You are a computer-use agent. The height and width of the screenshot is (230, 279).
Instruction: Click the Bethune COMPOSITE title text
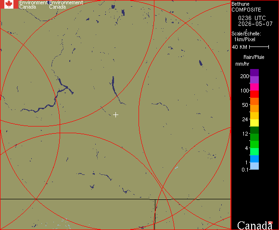click(246, 7)
